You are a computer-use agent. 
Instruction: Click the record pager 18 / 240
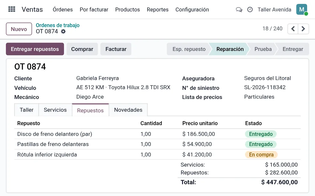(x=272, y=29)
